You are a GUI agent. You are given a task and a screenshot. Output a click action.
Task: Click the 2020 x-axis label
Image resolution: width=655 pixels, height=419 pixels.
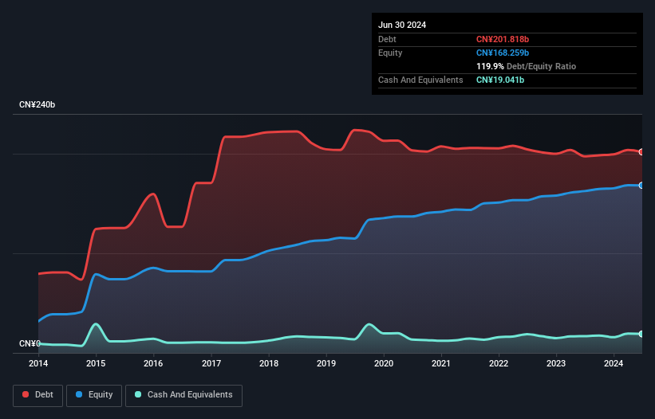click(384, 363)
